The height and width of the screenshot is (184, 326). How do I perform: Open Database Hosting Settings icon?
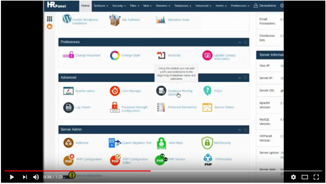(161, 91)
